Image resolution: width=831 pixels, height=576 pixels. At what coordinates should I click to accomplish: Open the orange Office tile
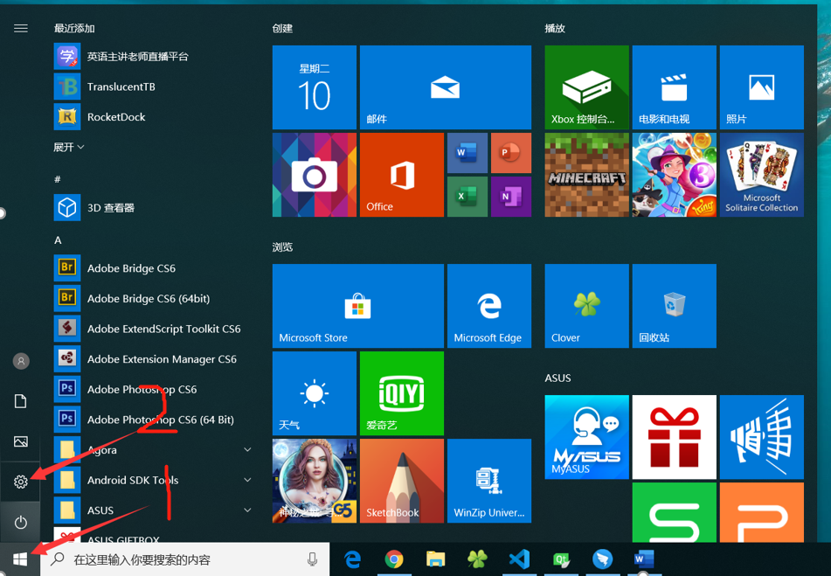402,174
